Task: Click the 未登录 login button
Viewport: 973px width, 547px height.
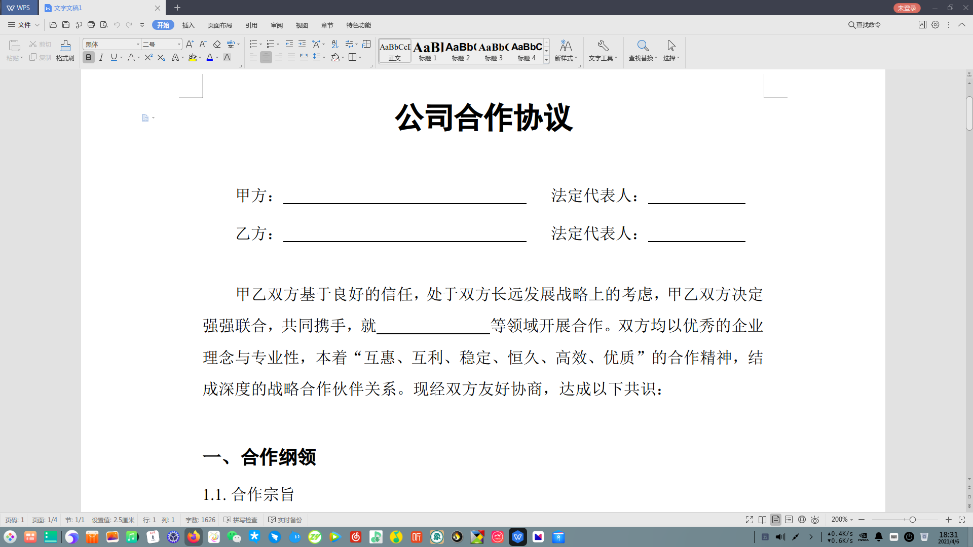Action: tap(907, 8)
